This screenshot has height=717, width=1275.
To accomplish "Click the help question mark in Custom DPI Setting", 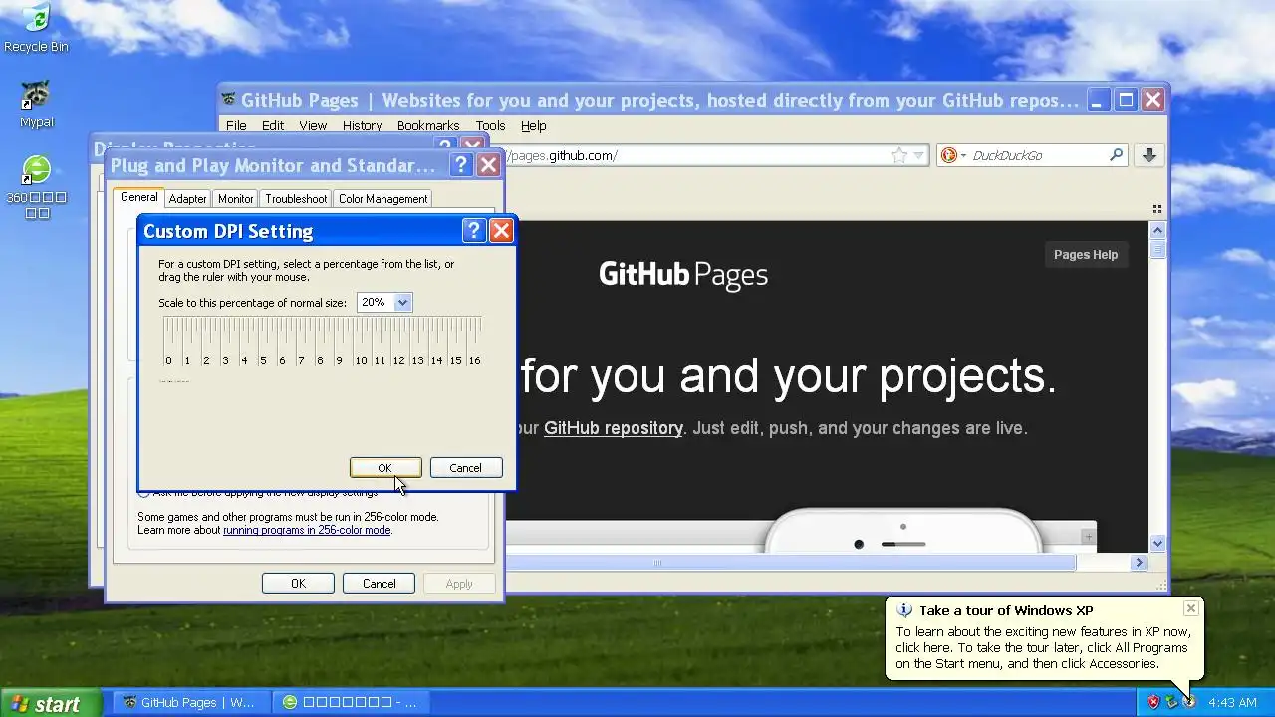I will 474,231.
